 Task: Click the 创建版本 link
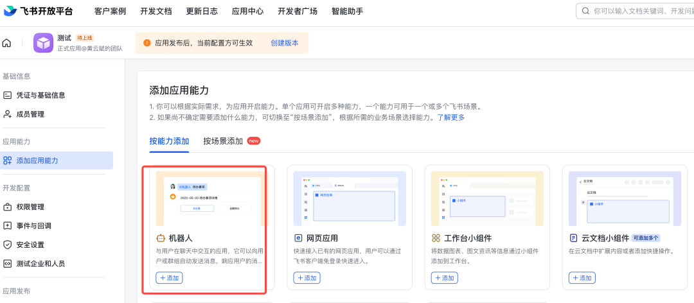click(x=285, y=43)
